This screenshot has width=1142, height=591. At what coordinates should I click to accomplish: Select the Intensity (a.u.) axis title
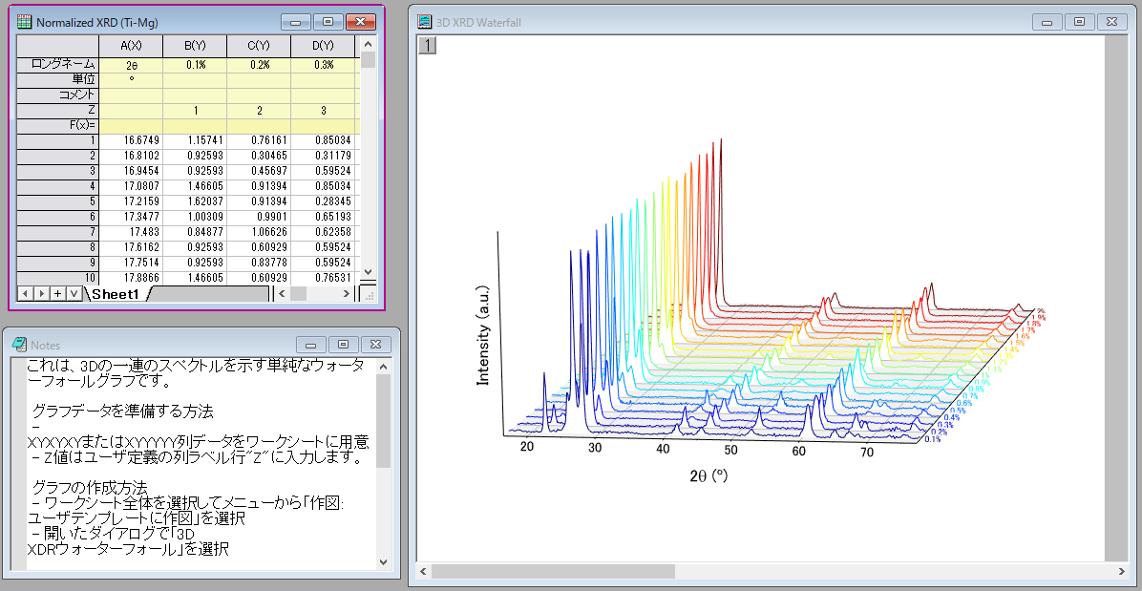(482, 335)
